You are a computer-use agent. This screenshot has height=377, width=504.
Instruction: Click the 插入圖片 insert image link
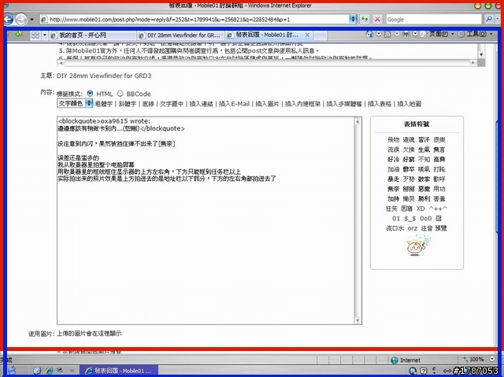[267, 104]
